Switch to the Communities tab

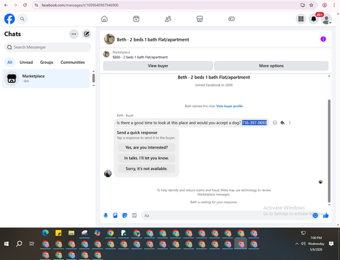point(73,62)
